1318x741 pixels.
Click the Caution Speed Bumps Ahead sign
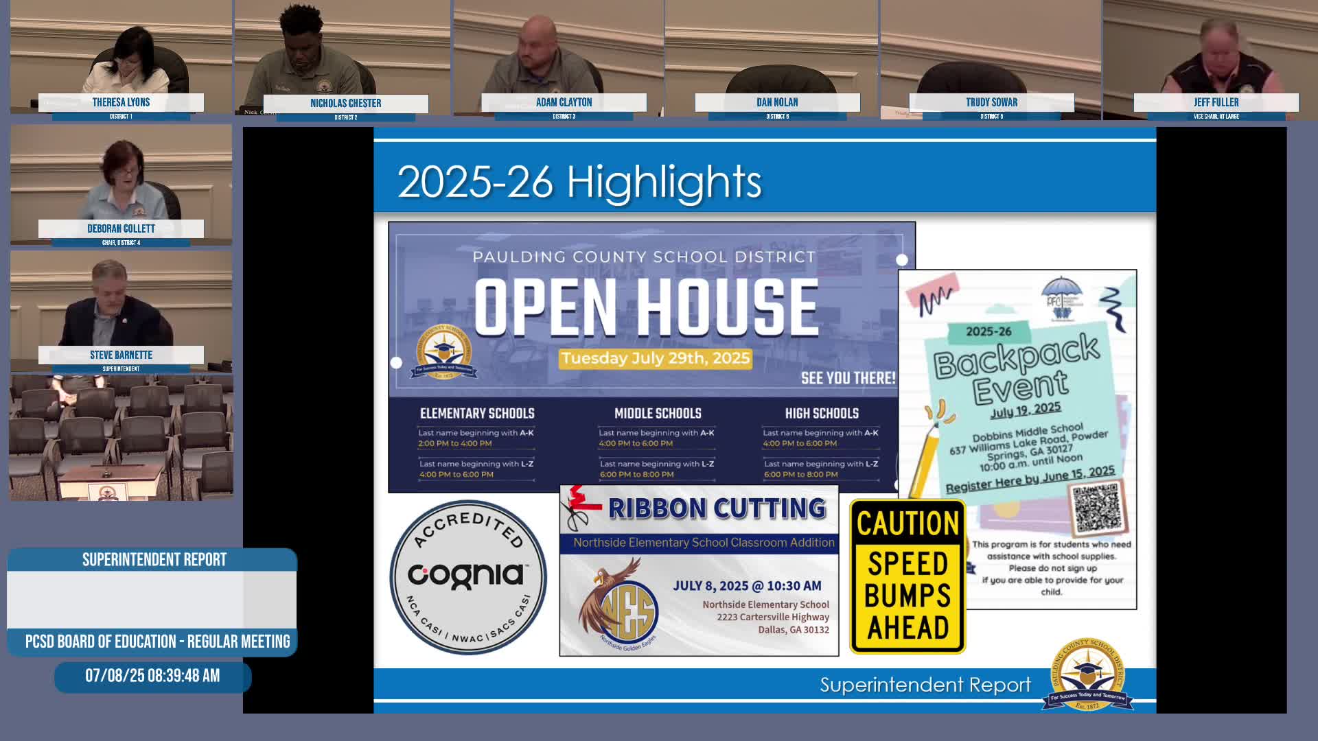point(907,576)
